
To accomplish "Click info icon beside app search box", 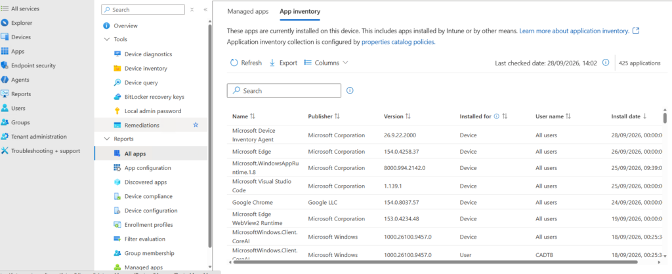I will tap(350, 90).
